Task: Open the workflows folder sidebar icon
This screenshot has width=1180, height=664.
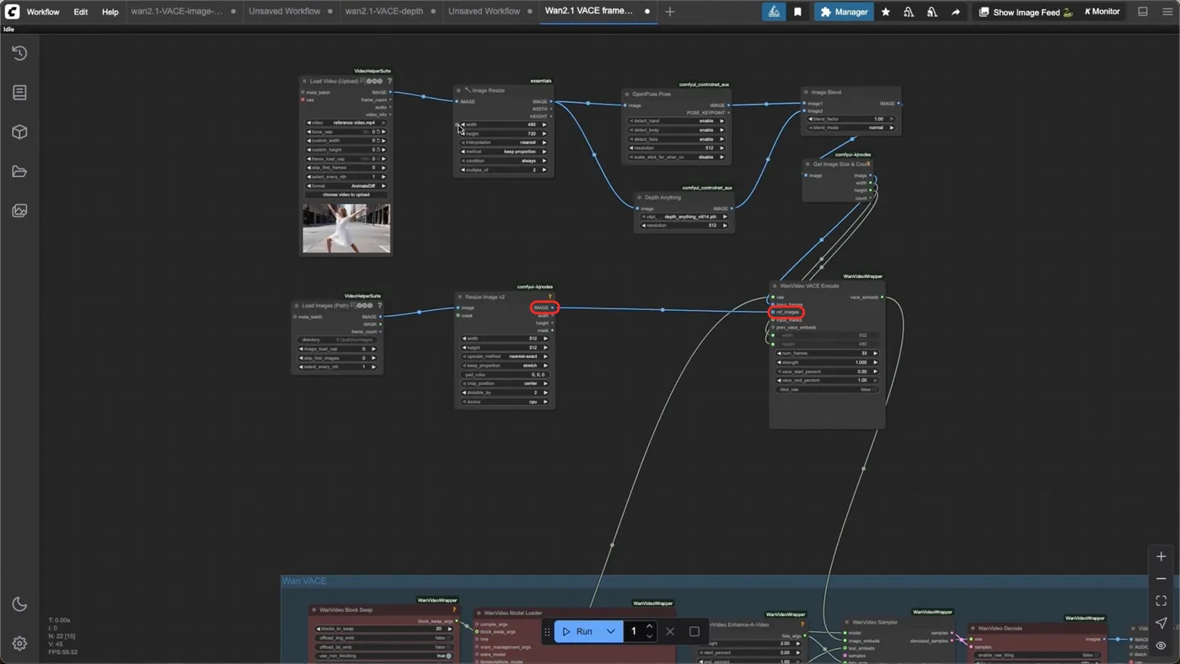Action: click(x=19, y=172)
